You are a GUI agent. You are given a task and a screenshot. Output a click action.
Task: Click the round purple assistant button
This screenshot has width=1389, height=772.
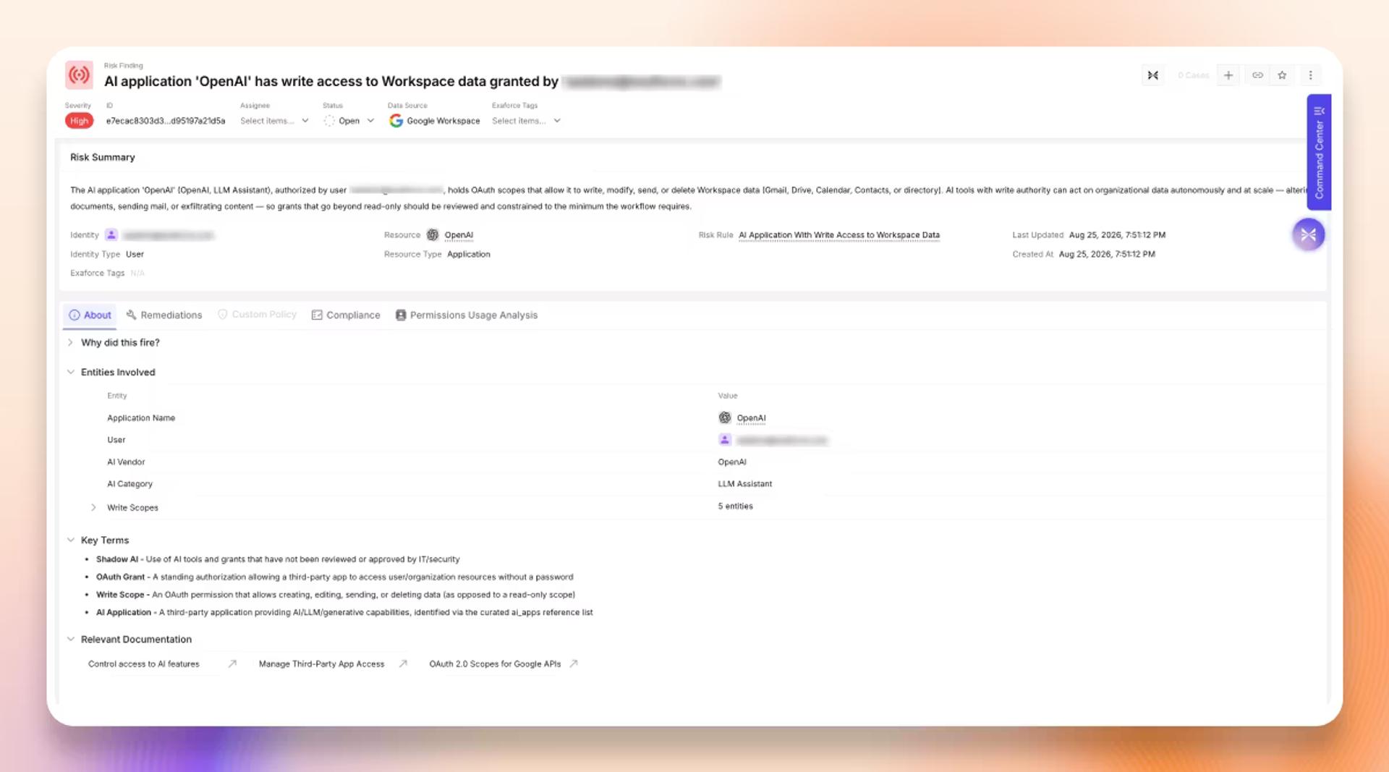tap(1308, 234)
